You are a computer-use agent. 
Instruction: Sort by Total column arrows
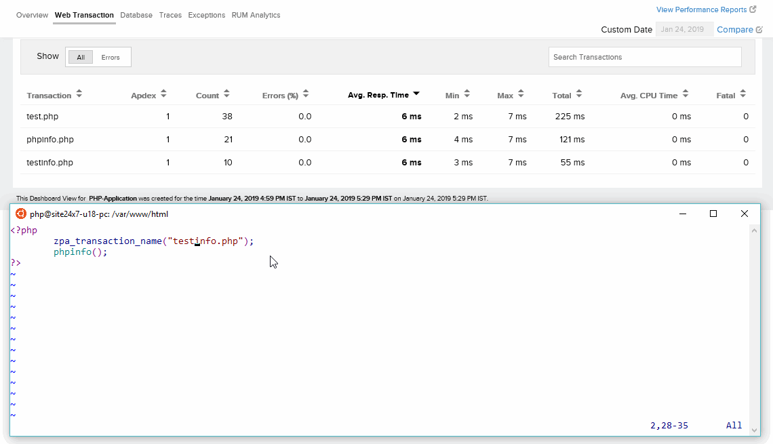[x=578, y=95]
